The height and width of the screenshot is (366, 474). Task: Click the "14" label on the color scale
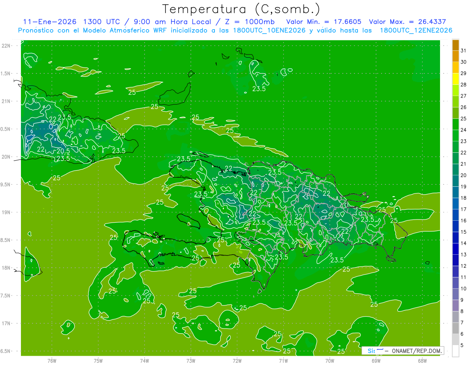click(463, 243)
